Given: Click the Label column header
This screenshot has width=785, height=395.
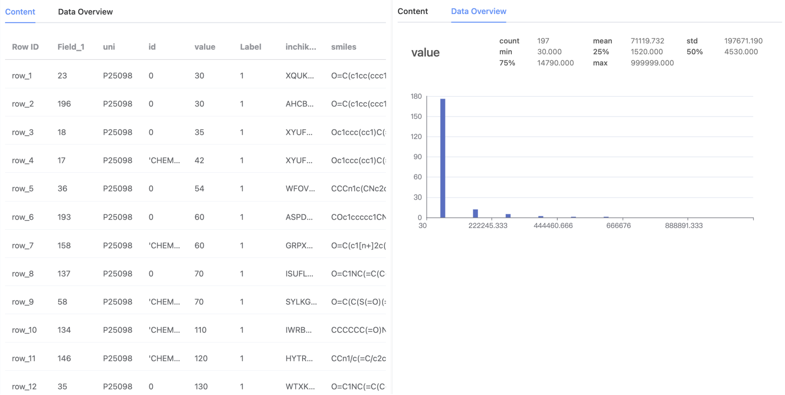Looking at the screenshot, I should pyautogui.click(x=251, y=47).
